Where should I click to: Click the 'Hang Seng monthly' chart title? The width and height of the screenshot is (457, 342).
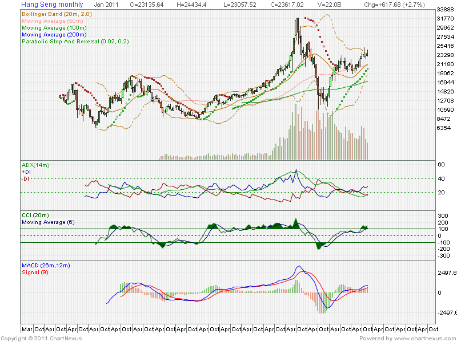pyautogui.click(x=52, y=5)
